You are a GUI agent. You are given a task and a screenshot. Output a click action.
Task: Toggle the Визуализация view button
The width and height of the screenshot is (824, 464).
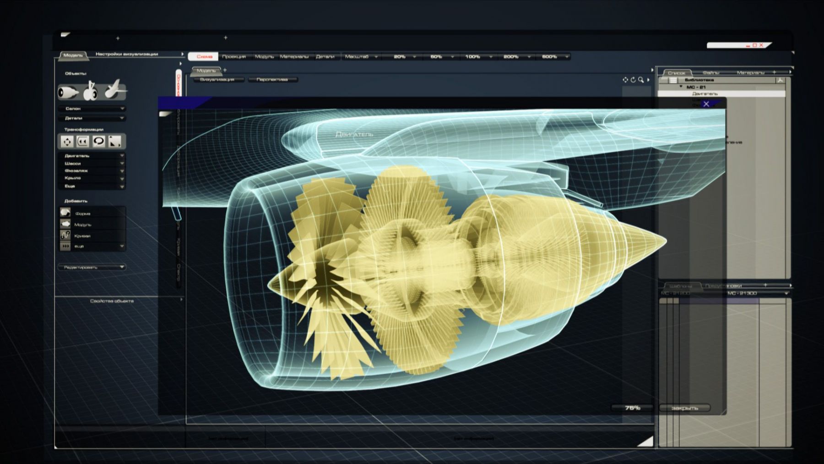[x=217, y=80]
